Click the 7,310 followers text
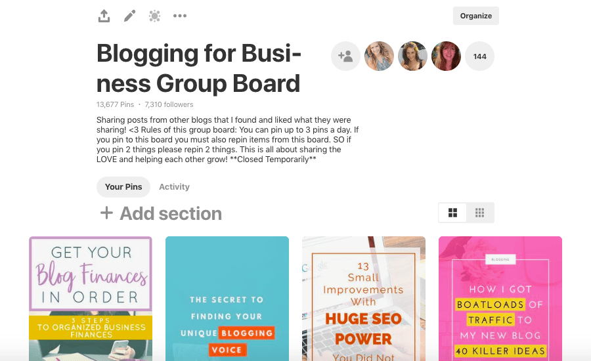Screen dimensions: 591x361 pyautogui.click(x=169, y=104)
